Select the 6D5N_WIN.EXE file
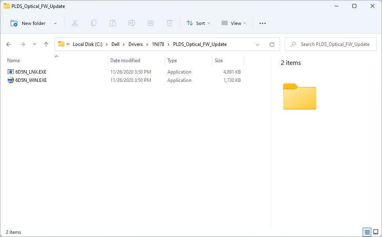 click(x=31, y=80)
